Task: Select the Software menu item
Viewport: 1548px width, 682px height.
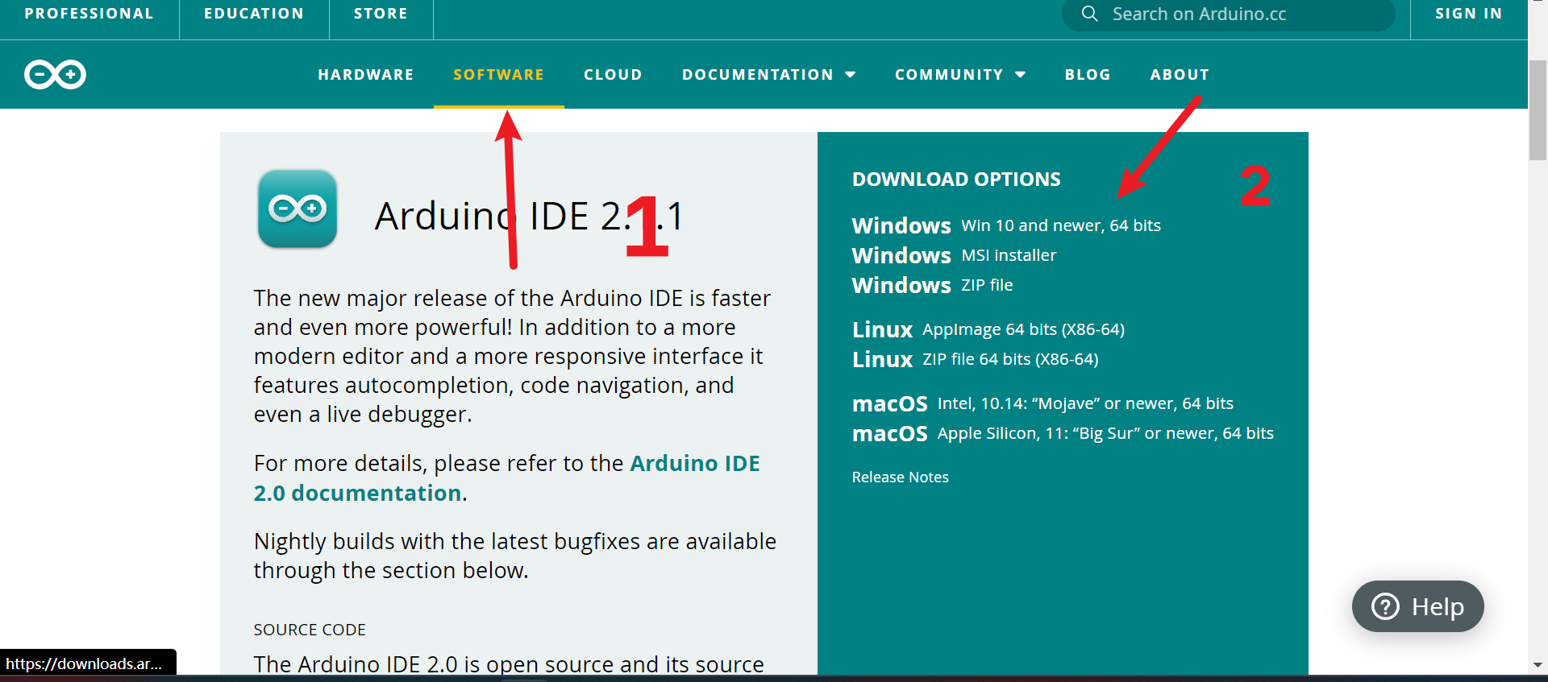Action: pos(498,75)
